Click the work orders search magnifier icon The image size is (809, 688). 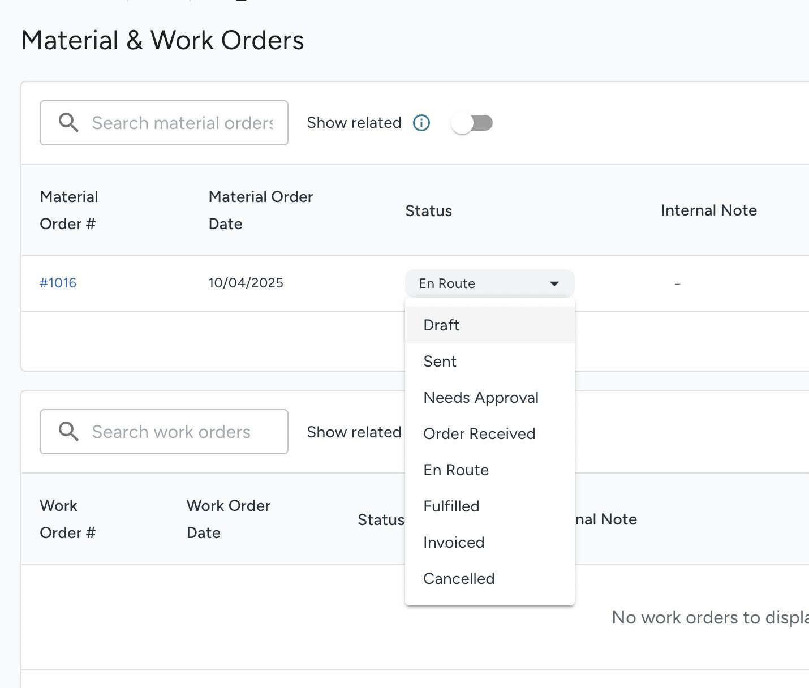(x=68, y=432)
